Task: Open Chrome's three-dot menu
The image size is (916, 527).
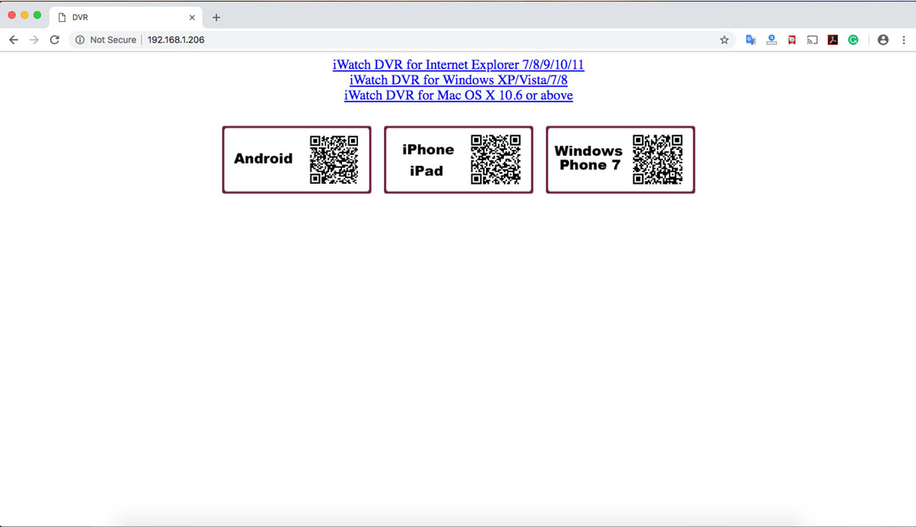Action: (x=904, y=40)
